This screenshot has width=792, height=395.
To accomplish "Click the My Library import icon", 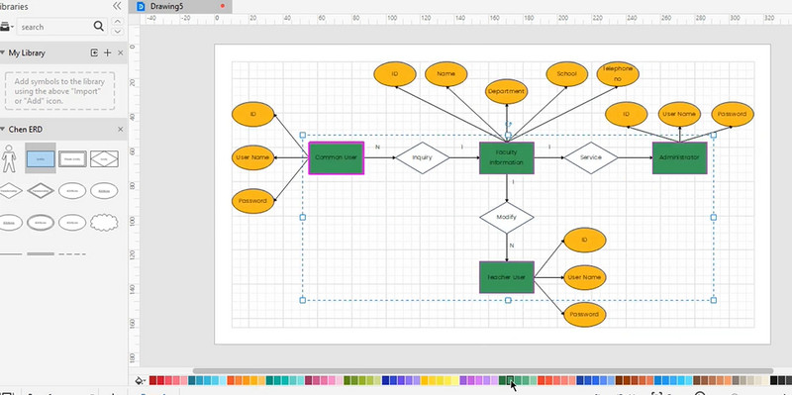I will coord(94,52).
